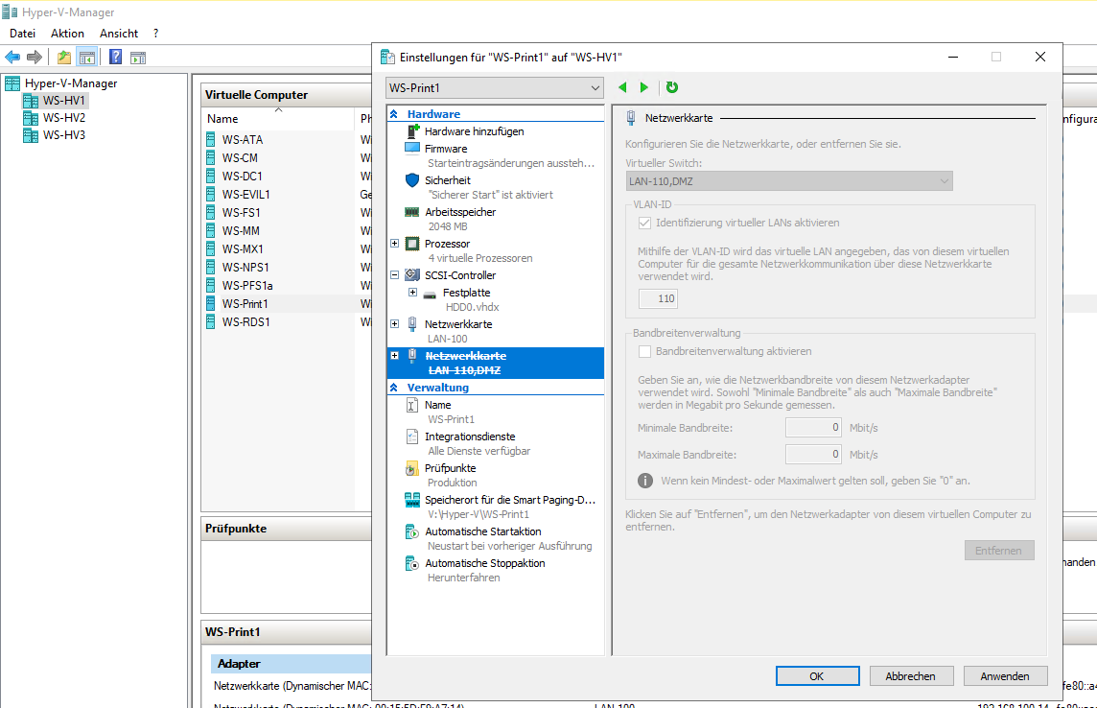Viewport: 1097px width, 708px height.
Task: Expand the selected Netzwerkkarte LAN-110,DMZ node
Action: click(394, 355)
